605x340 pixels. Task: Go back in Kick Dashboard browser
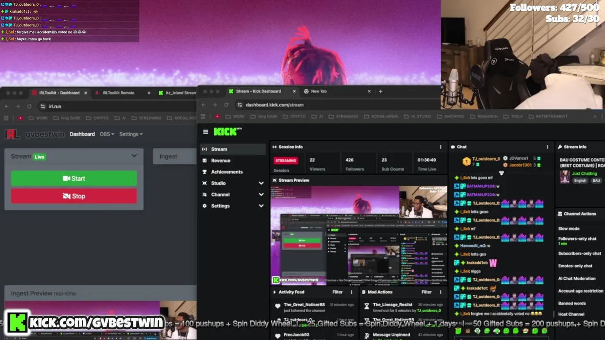(204, 105)
